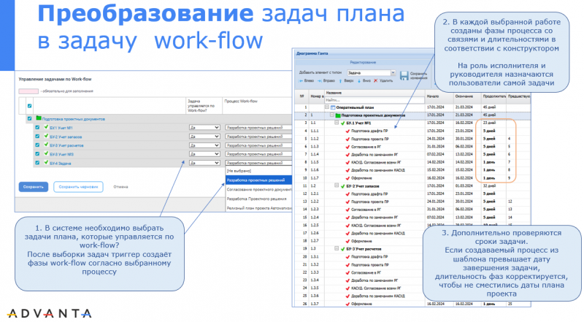The height and width of the screenshot is (322, 584).
Task: Click the Оперативный план calendar icon
Action: (x=333, y=107)
